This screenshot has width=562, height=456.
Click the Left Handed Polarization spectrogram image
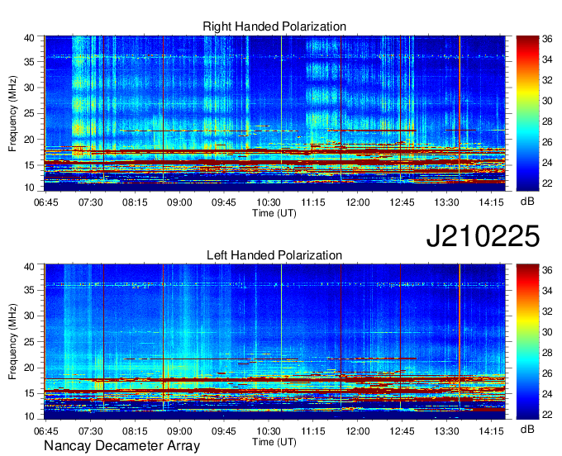275,342
